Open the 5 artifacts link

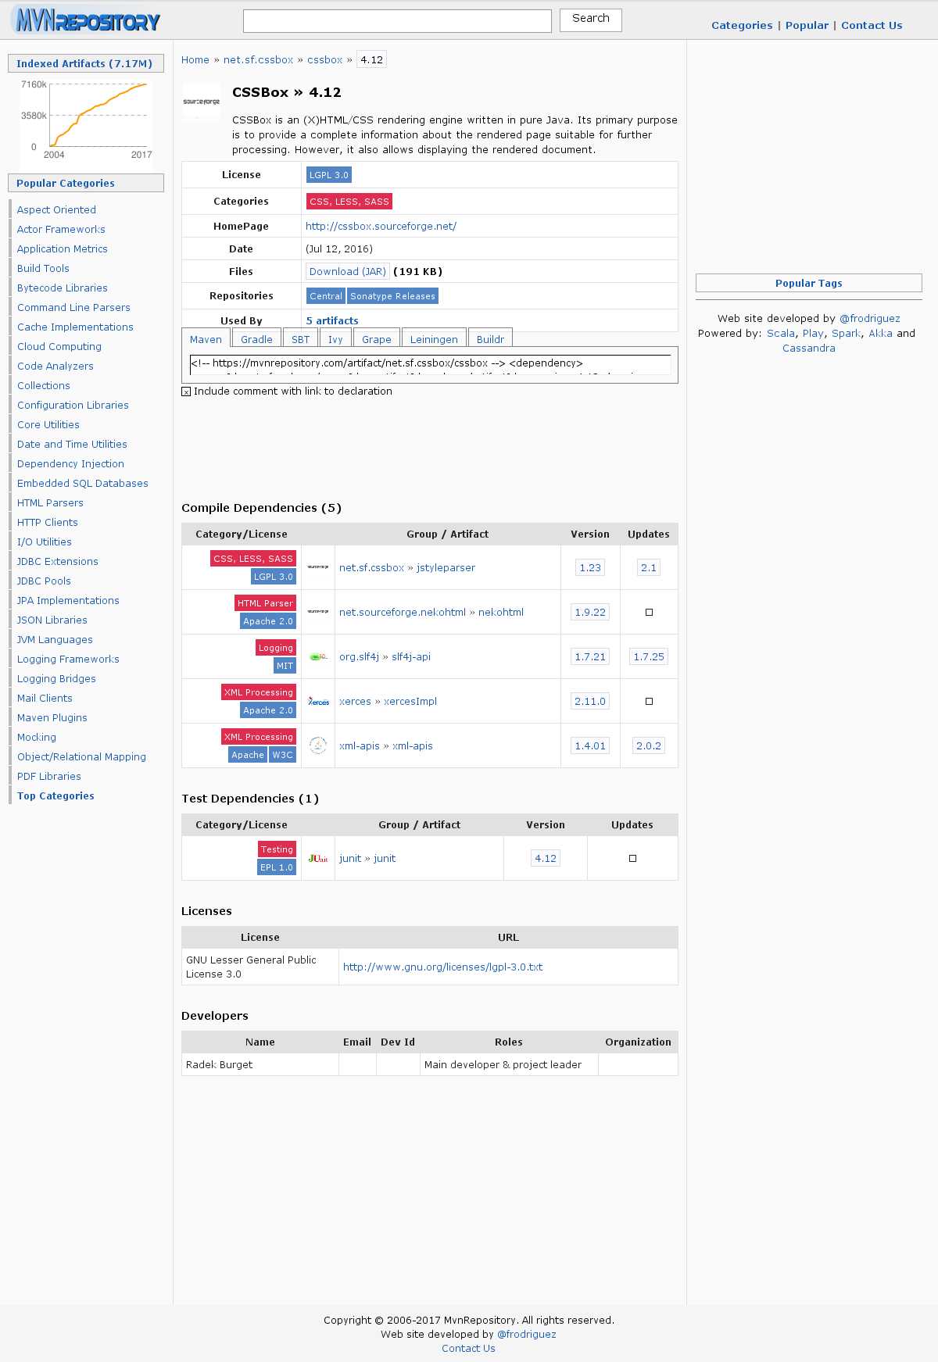(x=332, y=321)
